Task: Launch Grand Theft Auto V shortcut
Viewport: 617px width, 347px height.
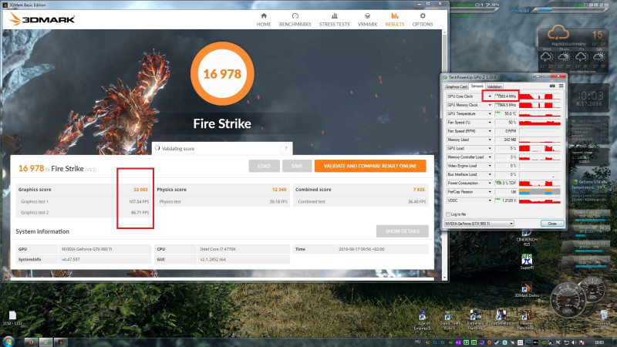Action: (449, 320)
